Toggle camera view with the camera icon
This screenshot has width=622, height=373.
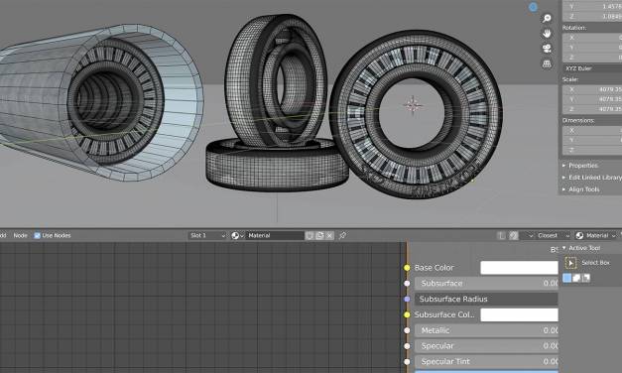coord(547,49)
